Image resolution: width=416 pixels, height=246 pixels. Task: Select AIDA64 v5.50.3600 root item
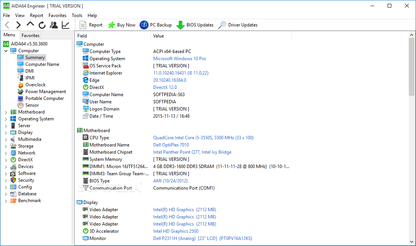coord(29,44)
